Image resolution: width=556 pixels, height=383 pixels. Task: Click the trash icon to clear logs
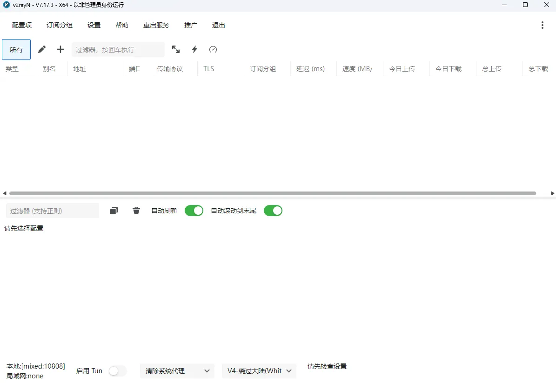[x=136, y=211]
